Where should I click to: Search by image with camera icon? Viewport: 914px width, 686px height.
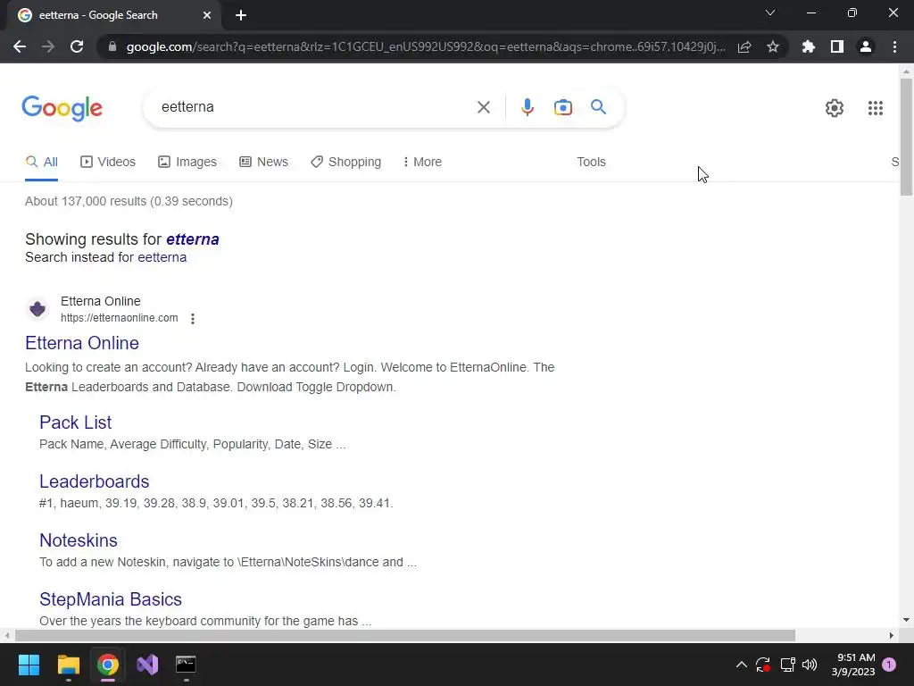[x=562, y=107]
